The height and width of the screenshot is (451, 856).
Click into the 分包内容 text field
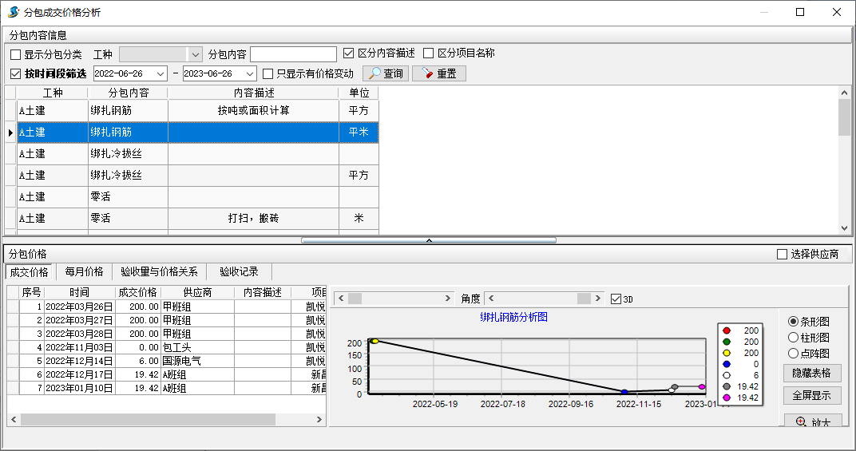tap(293, 53)
